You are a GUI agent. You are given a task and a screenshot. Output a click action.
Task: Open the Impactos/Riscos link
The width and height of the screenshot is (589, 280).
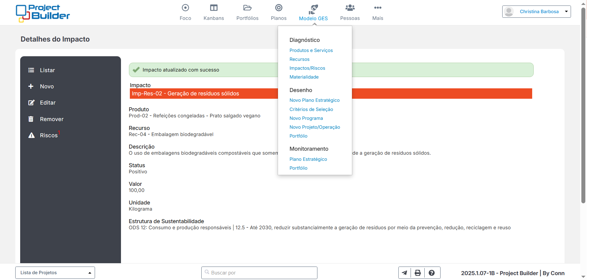[307, 68]
